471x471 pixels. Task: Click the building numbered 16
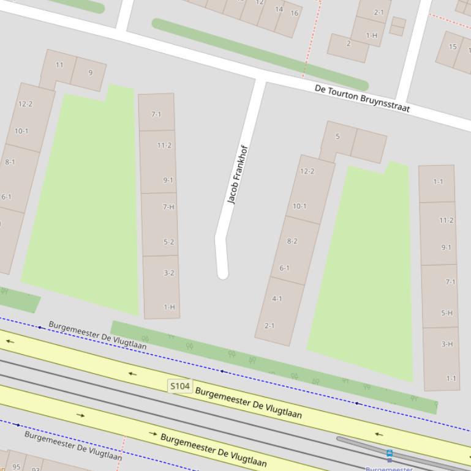[294, 13]
